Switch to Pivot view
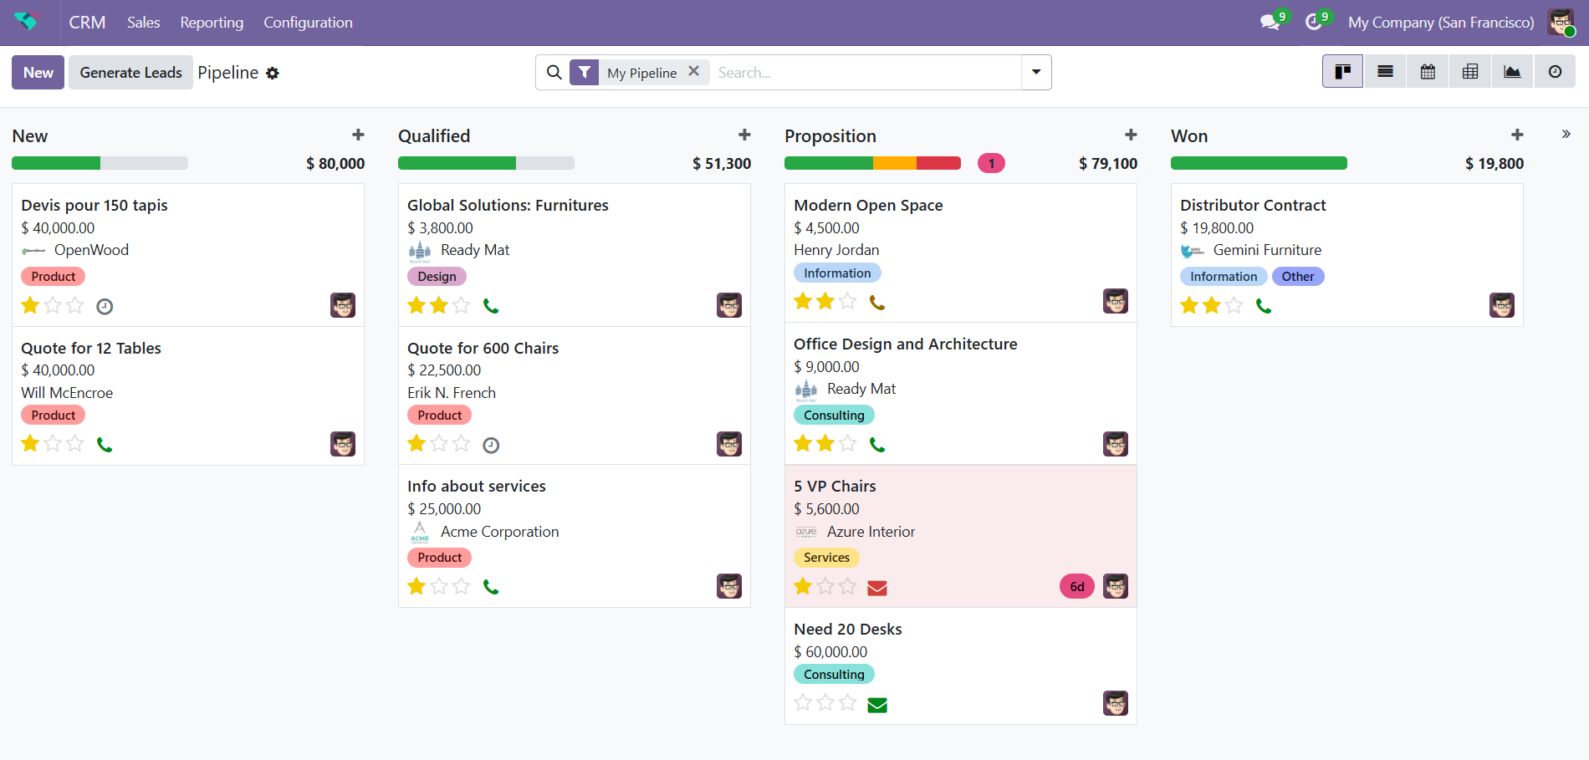1589x760 pixels. click(x=1469, y=72)
